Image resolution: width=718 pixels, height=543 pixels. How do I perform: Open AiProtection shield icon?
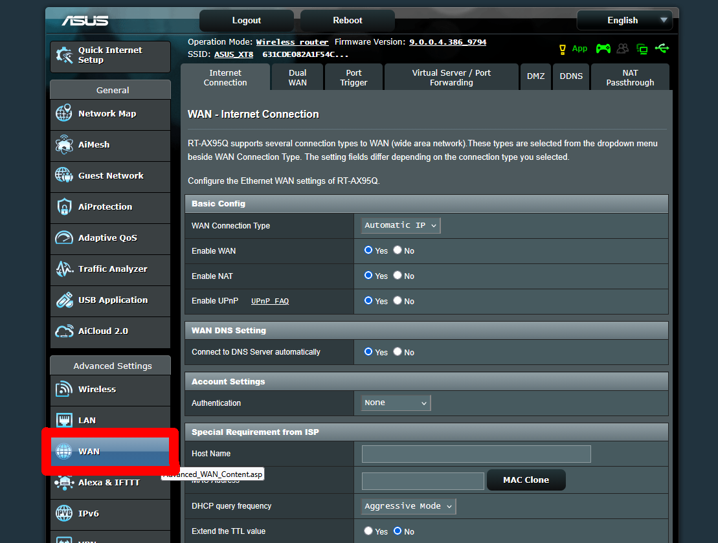click(x=64, y=206)
